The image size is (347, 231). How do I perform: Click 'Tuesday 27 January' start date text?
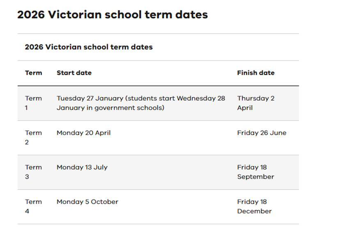[x=90, y=98]
